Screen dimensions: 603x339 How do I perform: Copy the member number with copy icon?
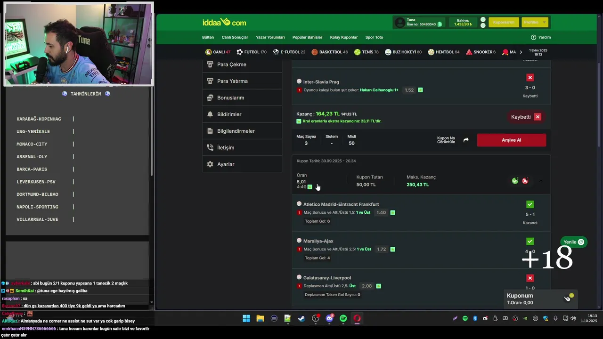coord(440,24)
